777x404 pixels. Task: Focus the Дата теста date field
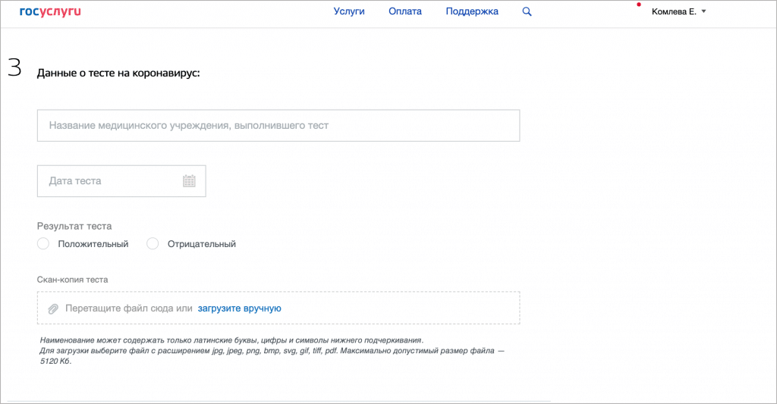click(x=121, y=181)
